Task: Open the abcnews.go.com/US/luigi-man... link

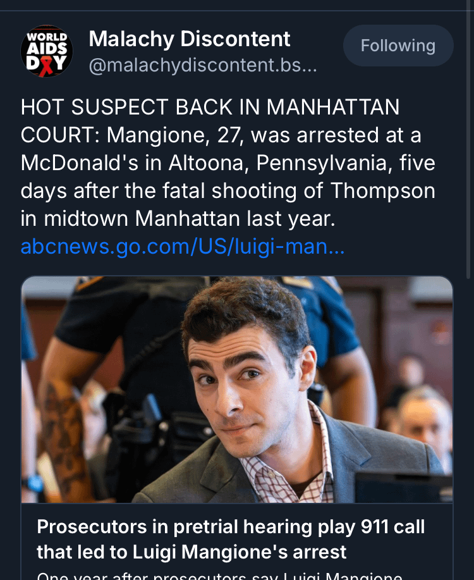Action: tap(183, 246)
